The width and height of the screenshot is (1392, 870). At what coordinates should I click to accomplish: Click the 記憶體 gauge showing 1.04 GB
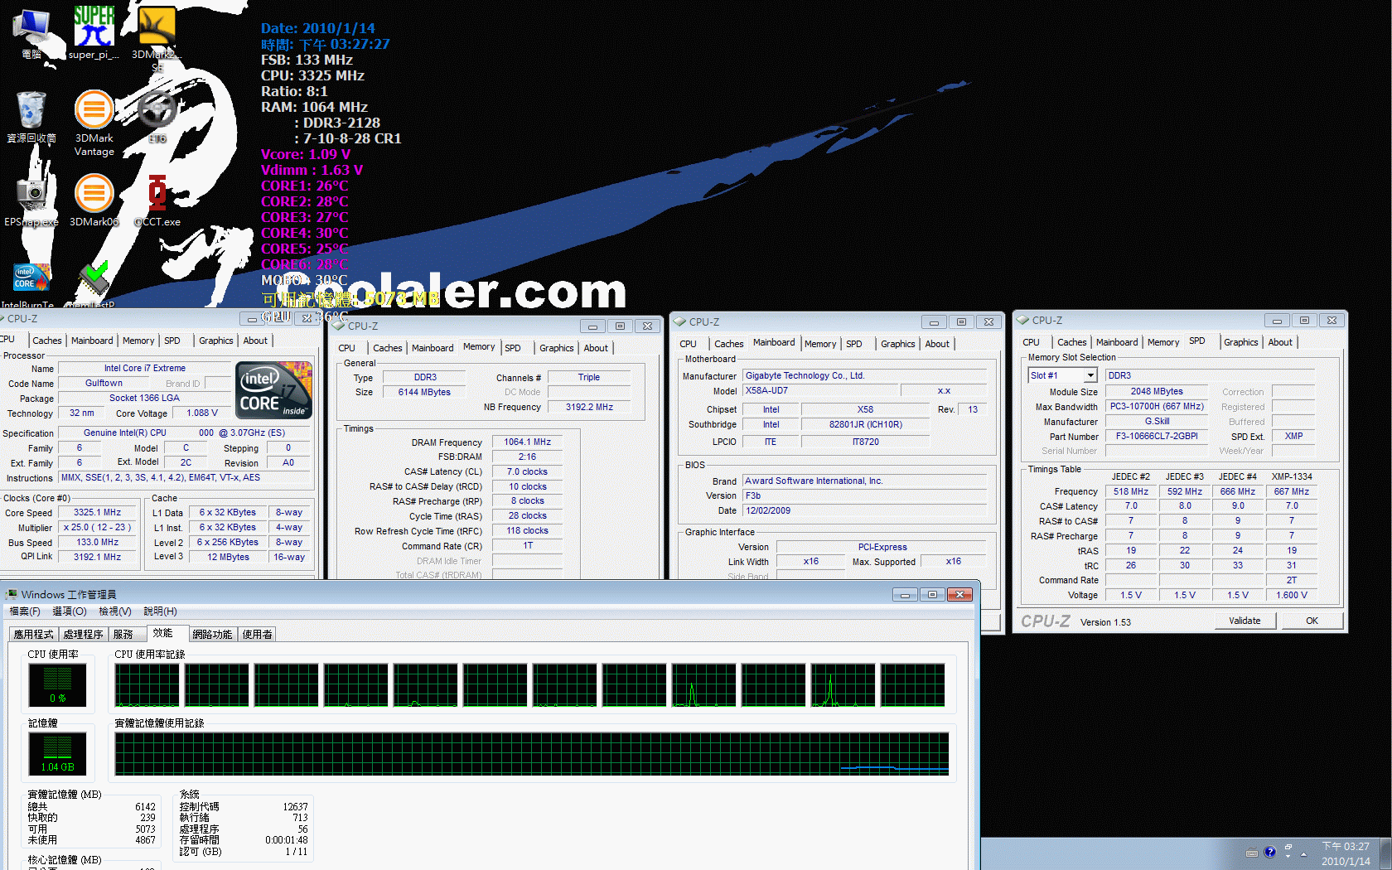coord(57,754)
